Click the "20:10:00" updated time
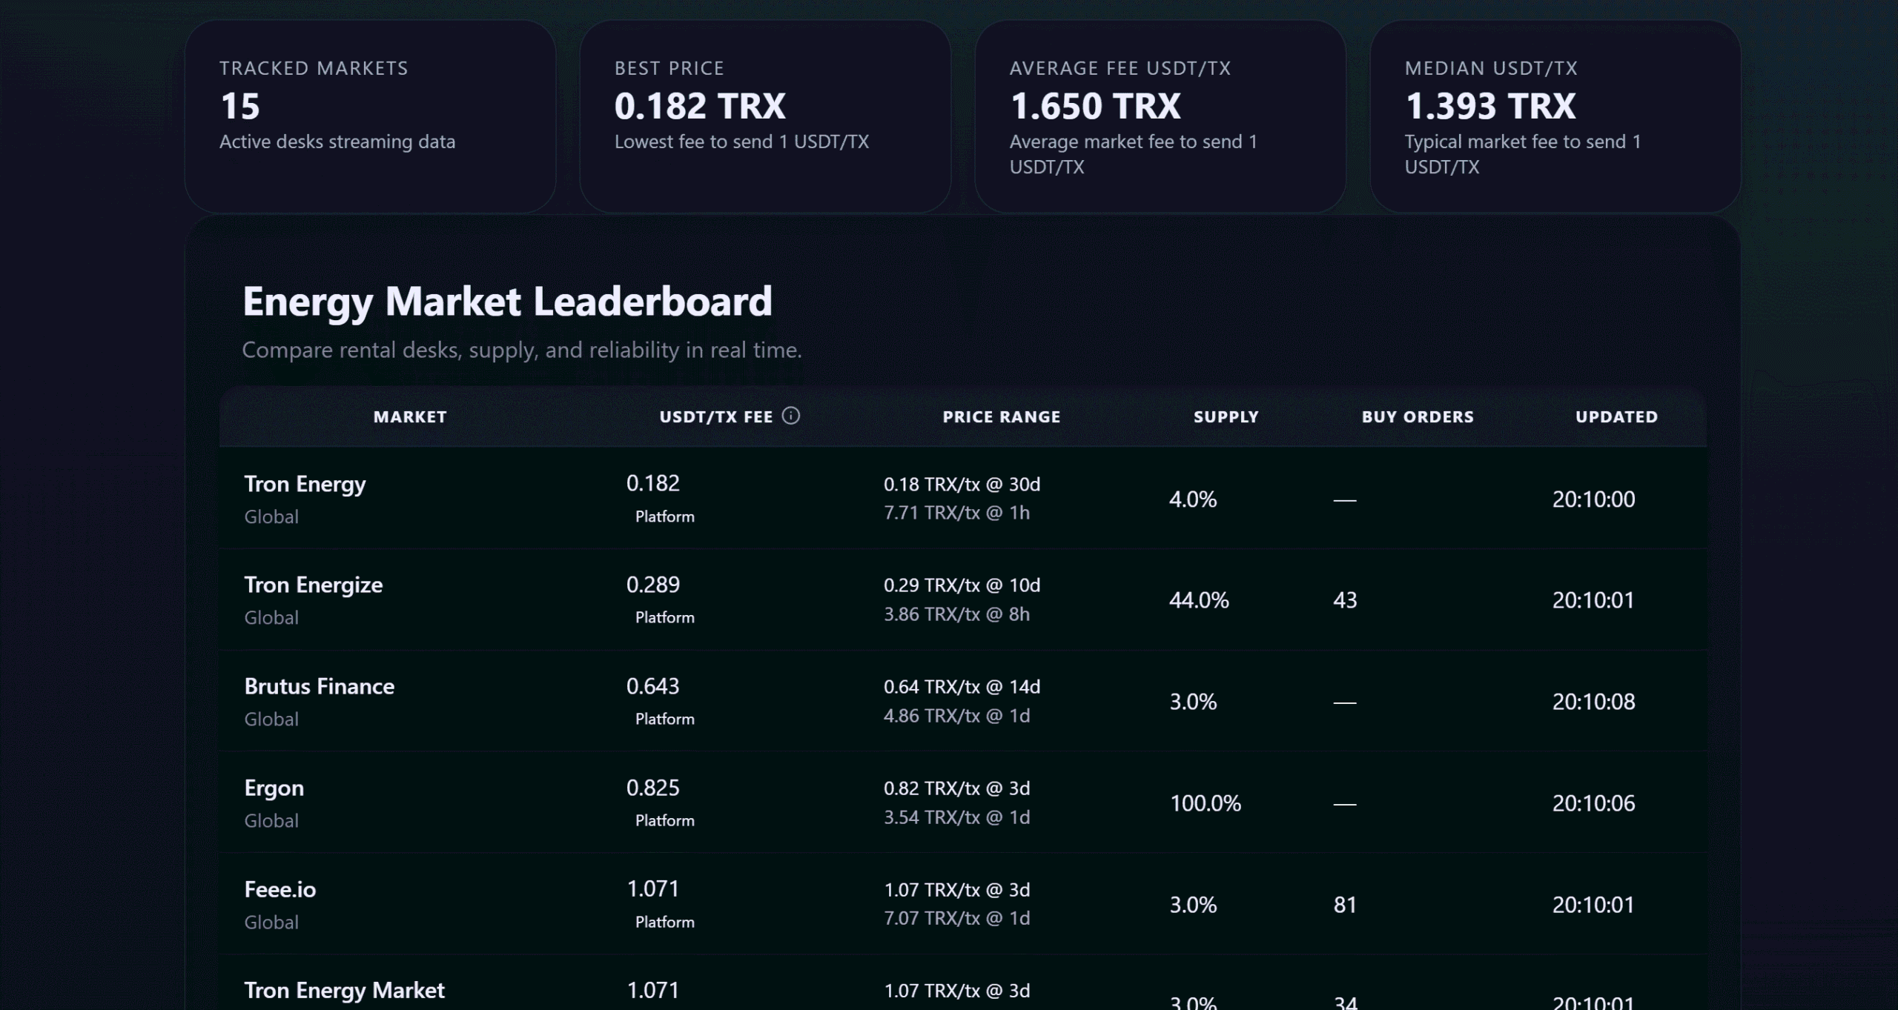The height and width of the screenshot is (1010, 1898). 1593,499
